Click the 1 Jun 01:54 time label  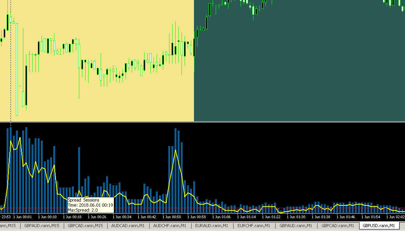pos(371,217)
